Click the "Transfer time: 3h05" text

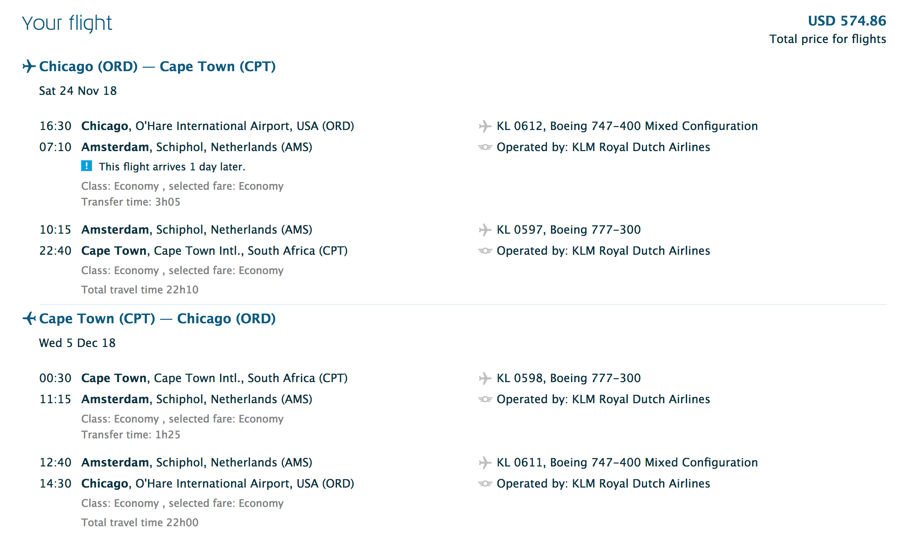click(x=131, y=202)
